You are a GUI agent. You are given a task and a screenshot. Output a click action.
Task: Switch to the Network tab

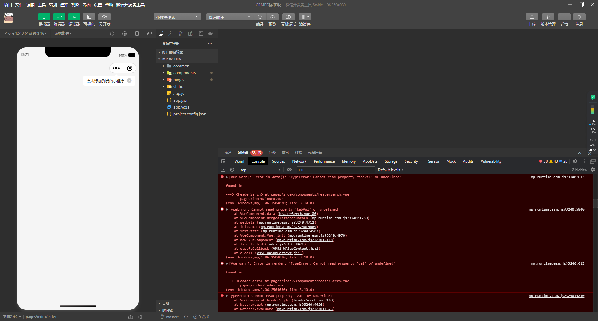tap(299, 161)
